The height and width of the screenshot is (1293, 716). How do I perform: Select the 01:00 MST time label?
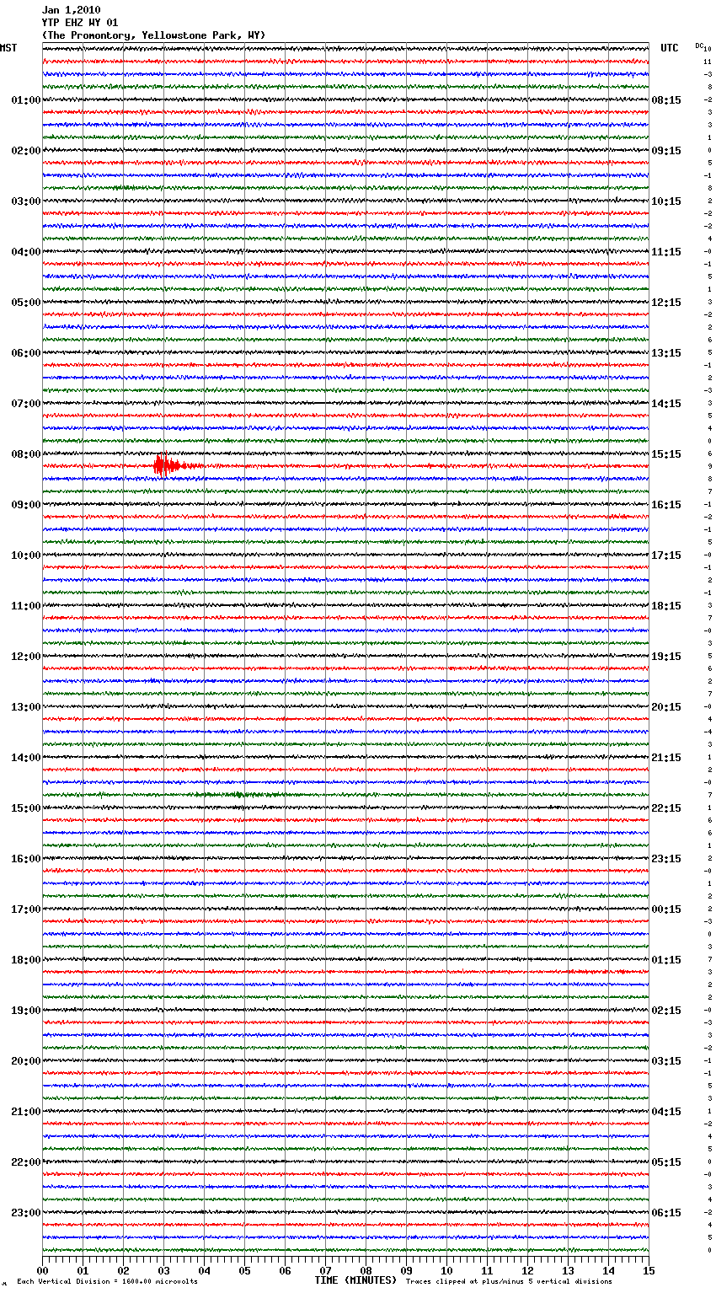tap(26, 100)
